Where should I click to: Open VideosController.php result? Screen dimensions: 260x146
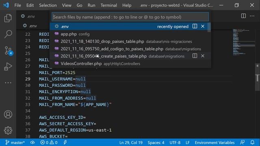pos(130,64)
